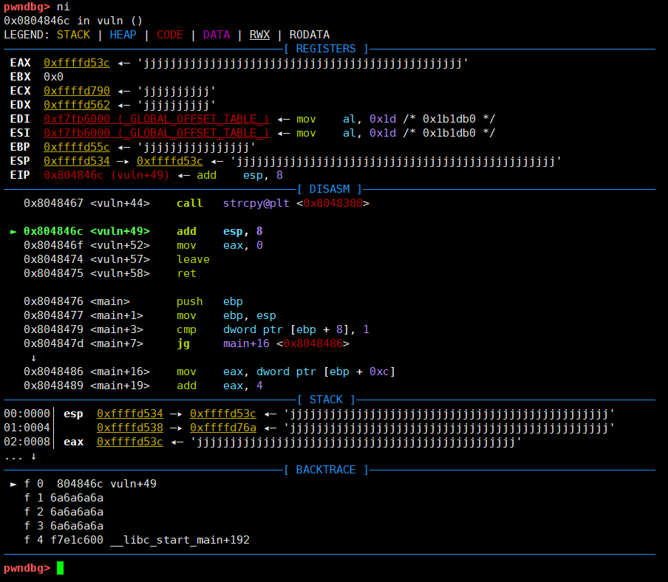Click the pwndbg prompt input cursor
The height and width of the screenshot is (582, 668).
[x=60, y=568]
